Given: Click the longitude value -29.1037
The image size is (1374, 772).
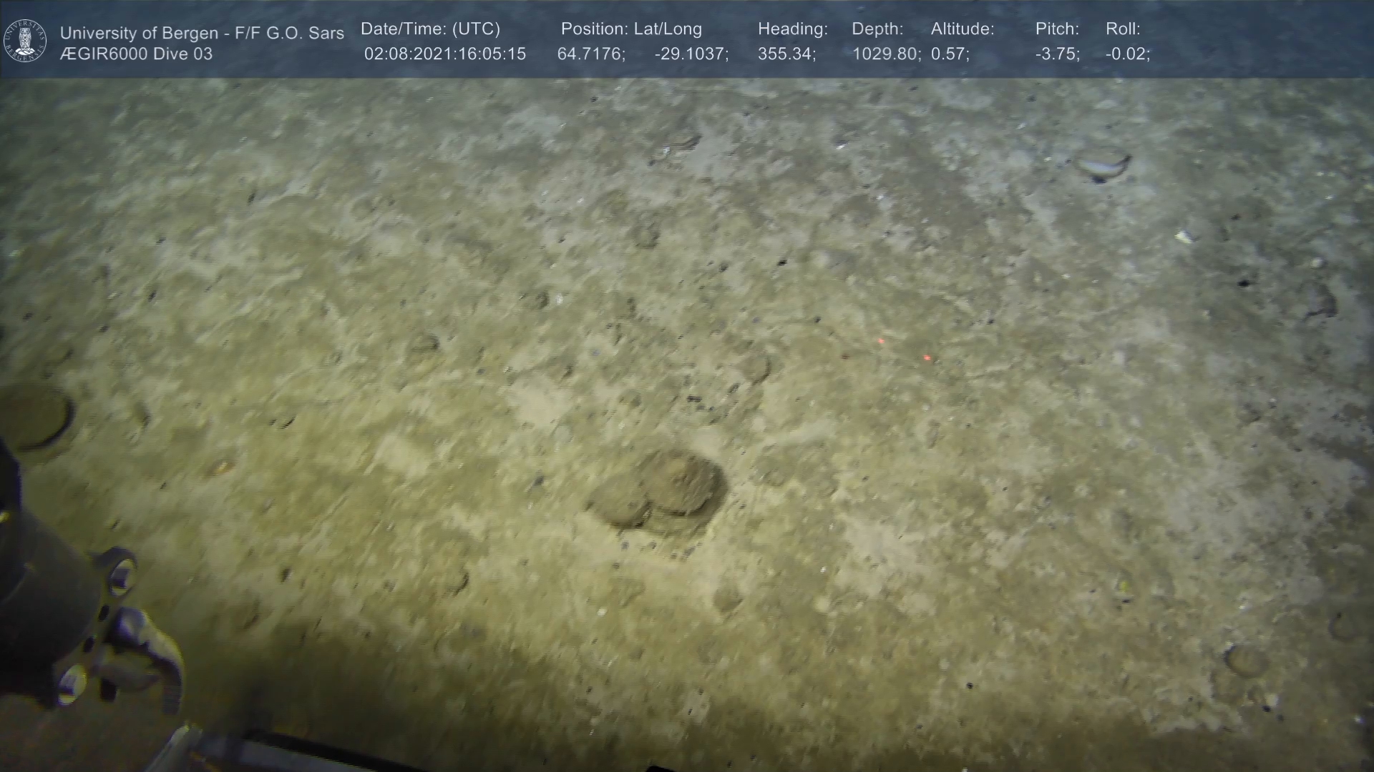Looking at the screenshot, I should click(691, 54).
